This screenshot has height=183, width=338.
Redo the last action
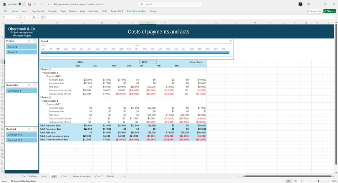tap(42, 4)
